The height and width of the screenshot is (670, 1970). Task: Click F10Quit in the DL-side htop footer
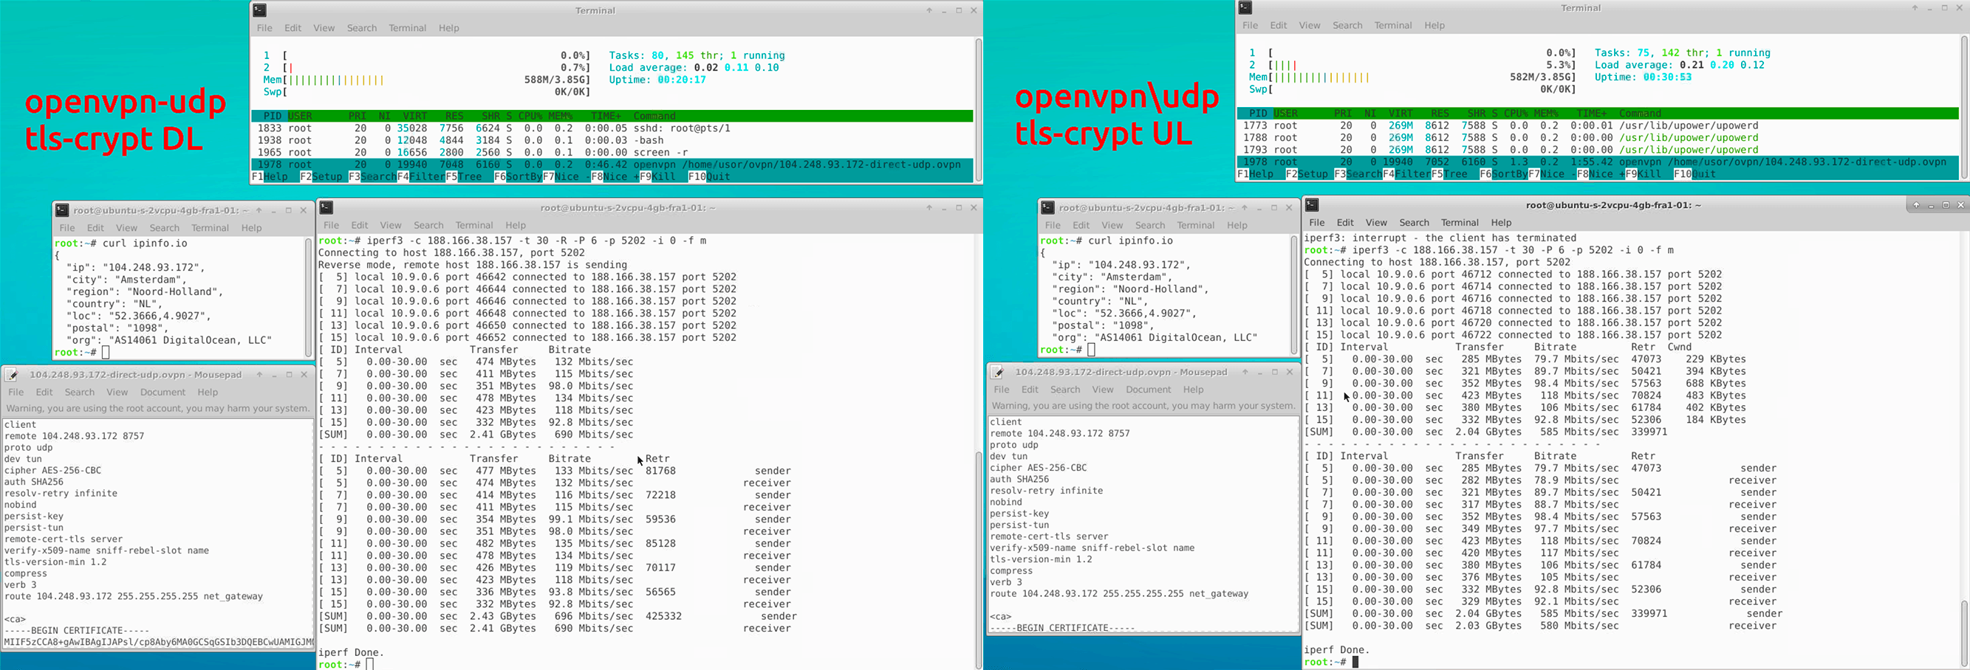click(709, 176)
